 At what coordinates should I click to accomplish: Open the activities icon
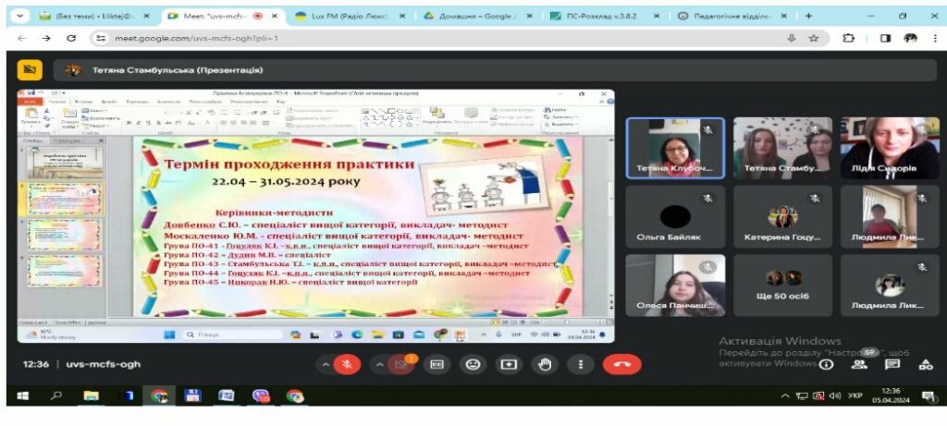point(926,365)
